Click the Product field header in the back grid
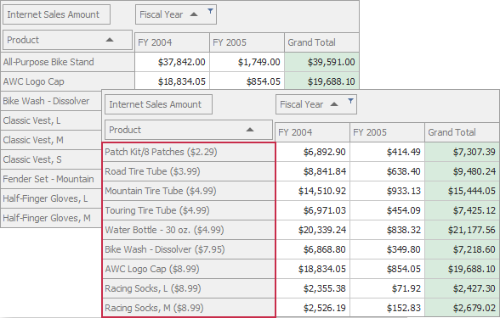500x318 pixels. point(68,40)
